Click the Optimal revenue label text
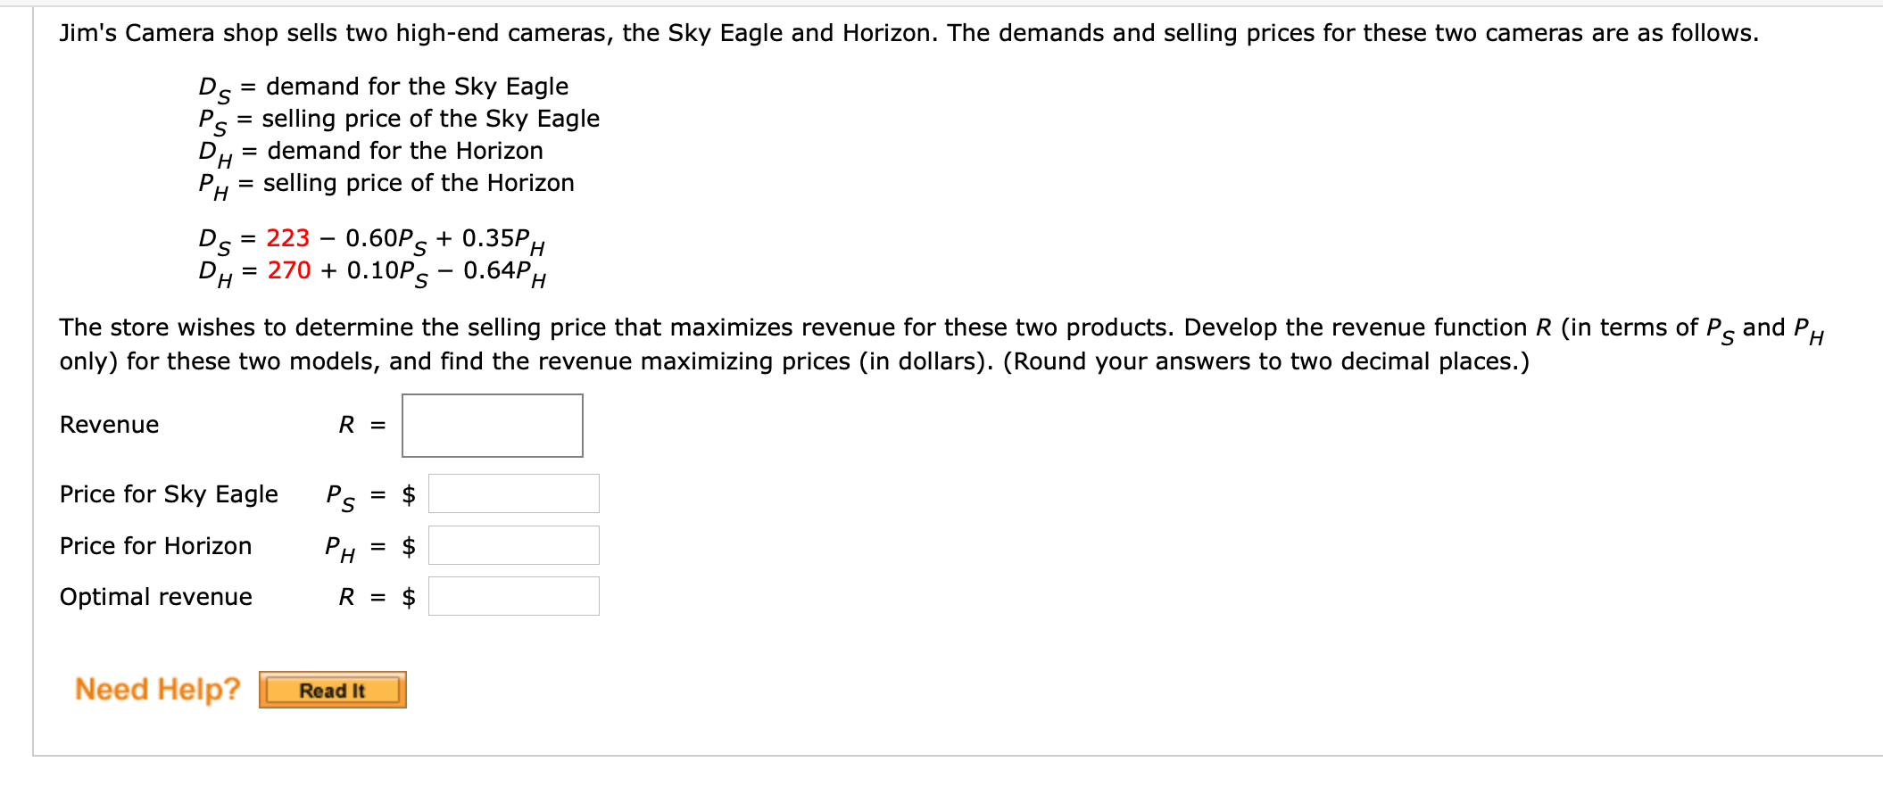The height and width of the screenshot is (787, 1883). [x=156, y=597]
